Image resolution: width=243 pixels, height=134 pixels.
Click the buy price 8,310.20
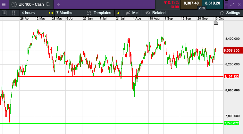coord(213,4)
